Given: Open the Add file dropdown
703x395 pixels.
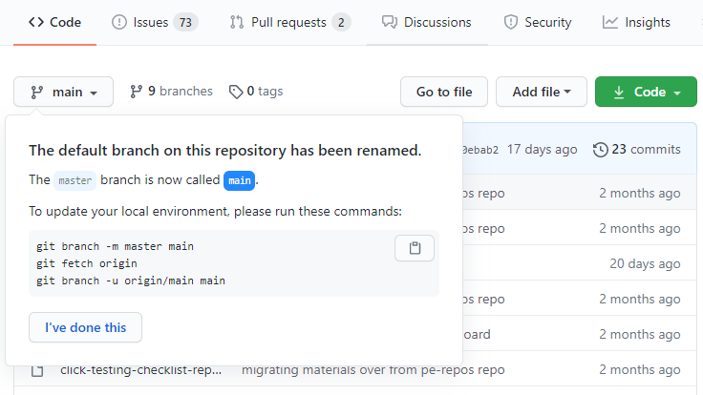Looking at the screenshot, I should pyautogui.click(x=542, y=92).
